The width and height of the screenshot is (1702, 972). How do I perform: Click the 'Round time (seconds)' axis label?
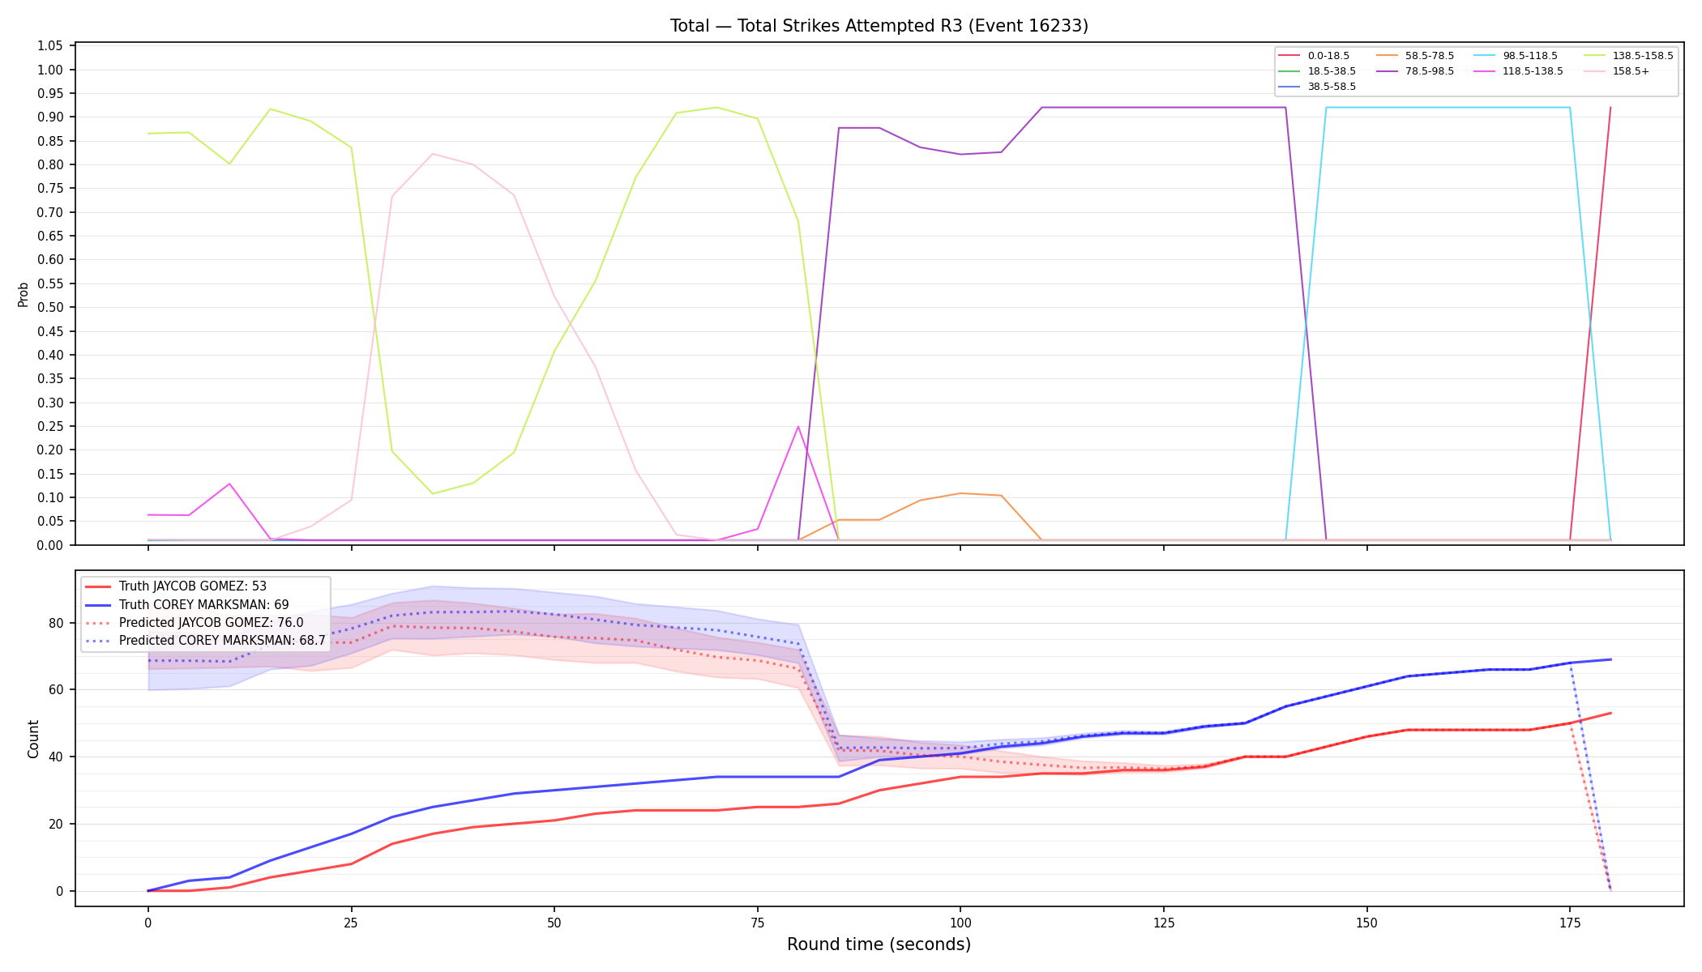click(879, 944)
